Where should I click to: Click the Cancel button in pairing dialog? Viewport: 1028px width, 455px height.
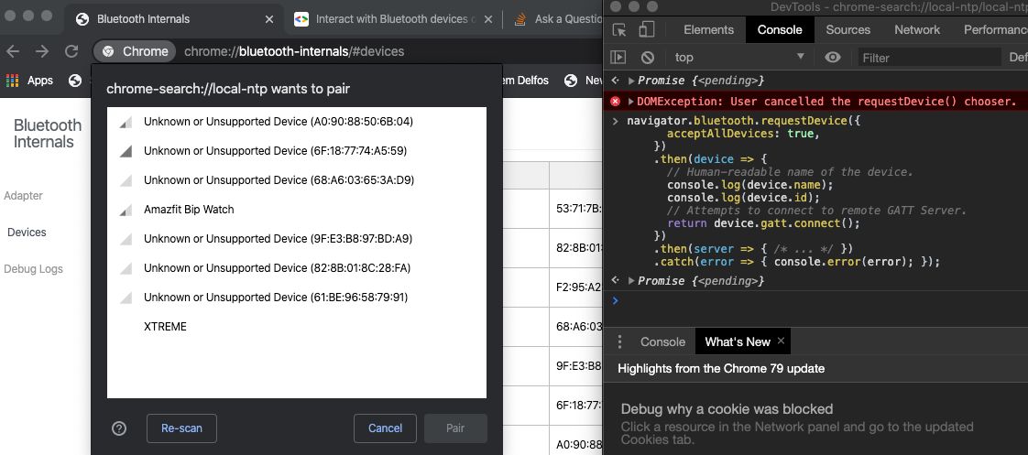385,428
